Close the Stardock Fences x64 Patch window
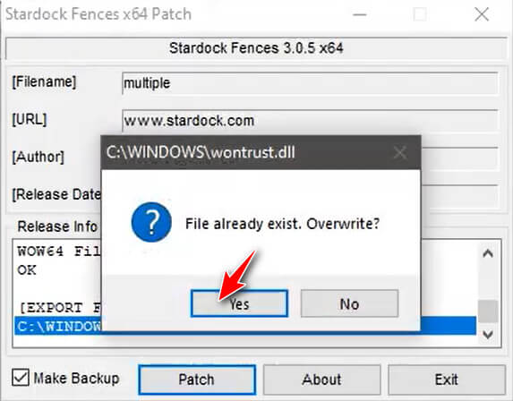The width and height of the screenshot is (513, 401). [482, 14]
